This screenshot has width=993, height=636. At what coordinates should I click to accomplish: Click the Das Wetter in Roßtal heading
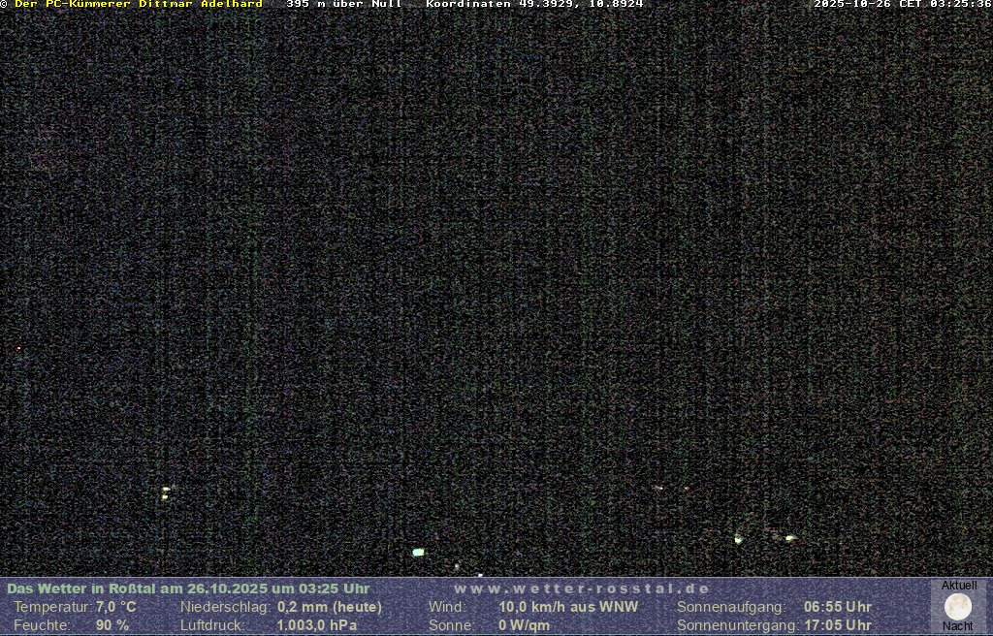tap(188, 588)
